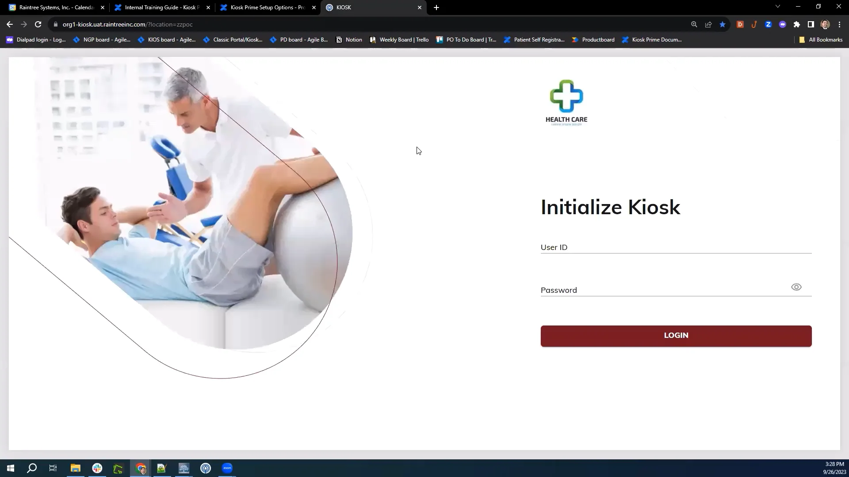Open PO To Do Board bookmark

(x=466, y=40)
